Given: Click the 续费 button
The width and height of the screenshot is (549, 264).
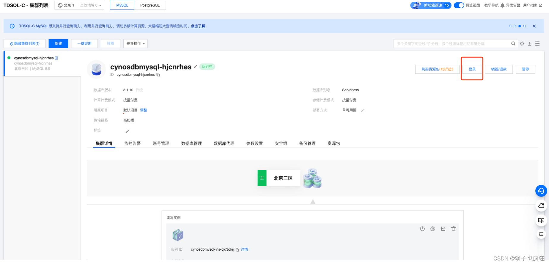Looking at the screenshot, I should click(x=111, y=43).
